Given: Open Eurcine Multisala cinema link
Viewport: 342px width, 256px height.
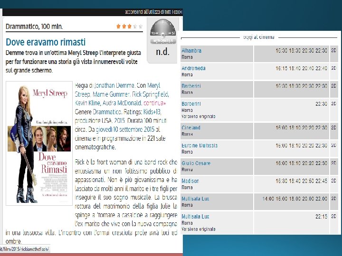Looking at the screenshot, I should pos(199,146).
